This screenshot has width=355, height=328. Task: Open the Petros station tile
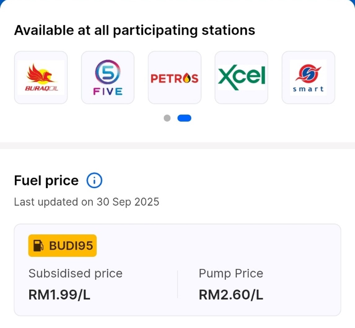pyautogui.click(x=175, y=78)
